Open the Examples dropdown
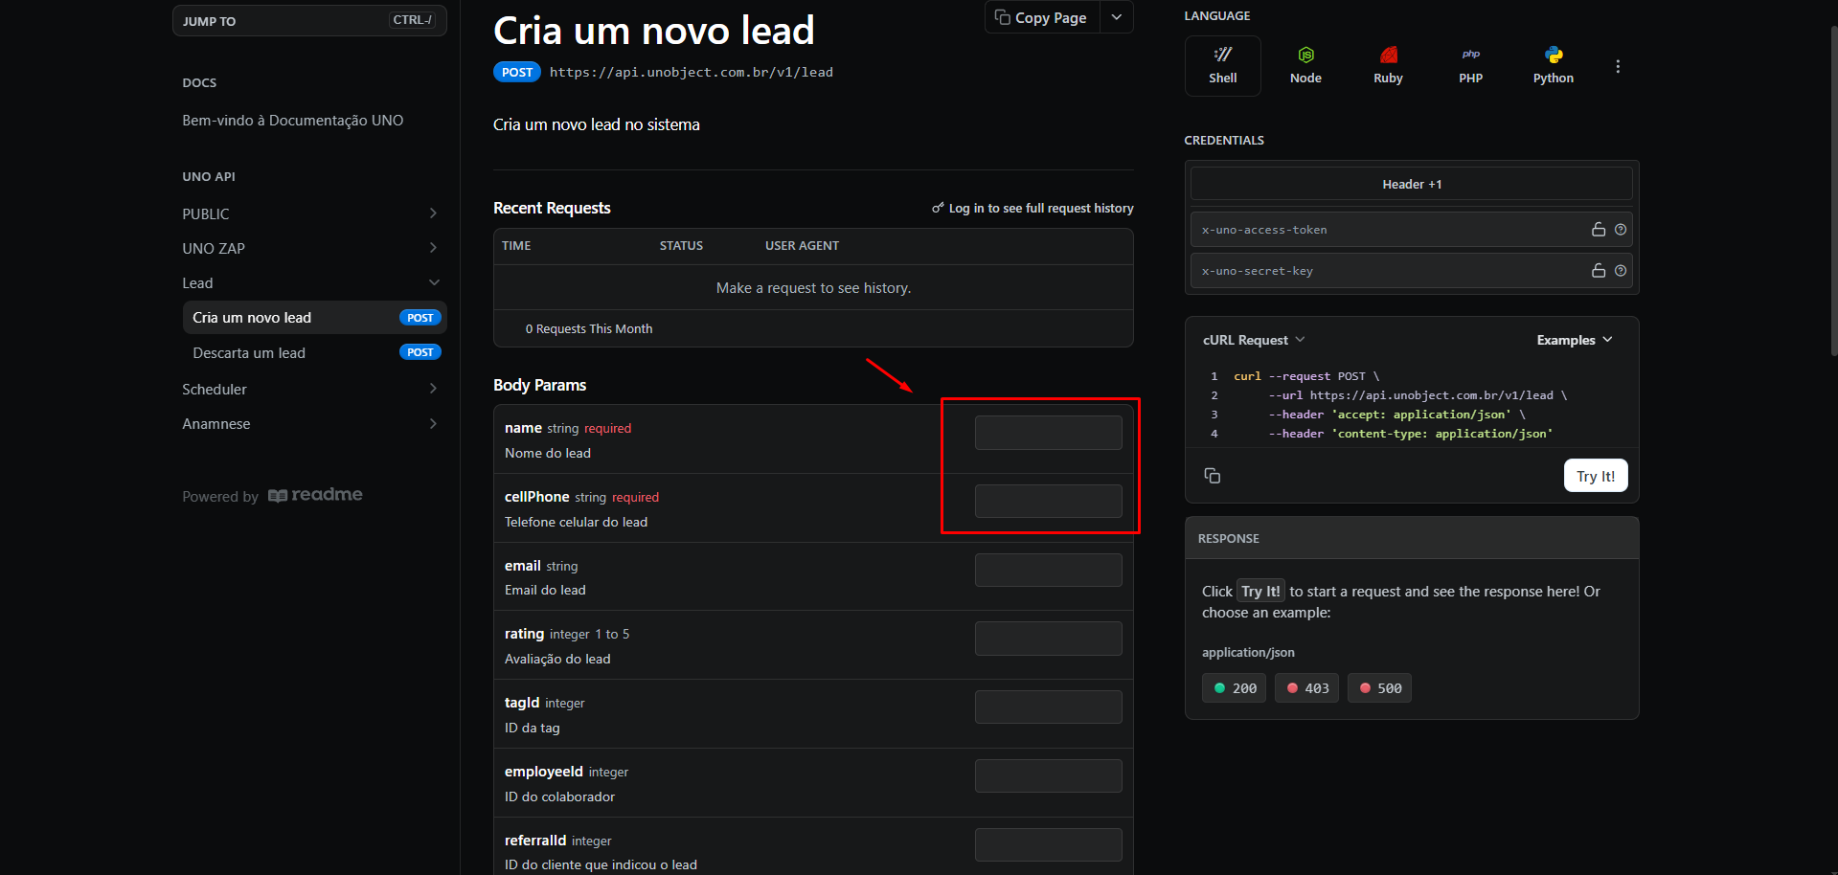 1575,340
